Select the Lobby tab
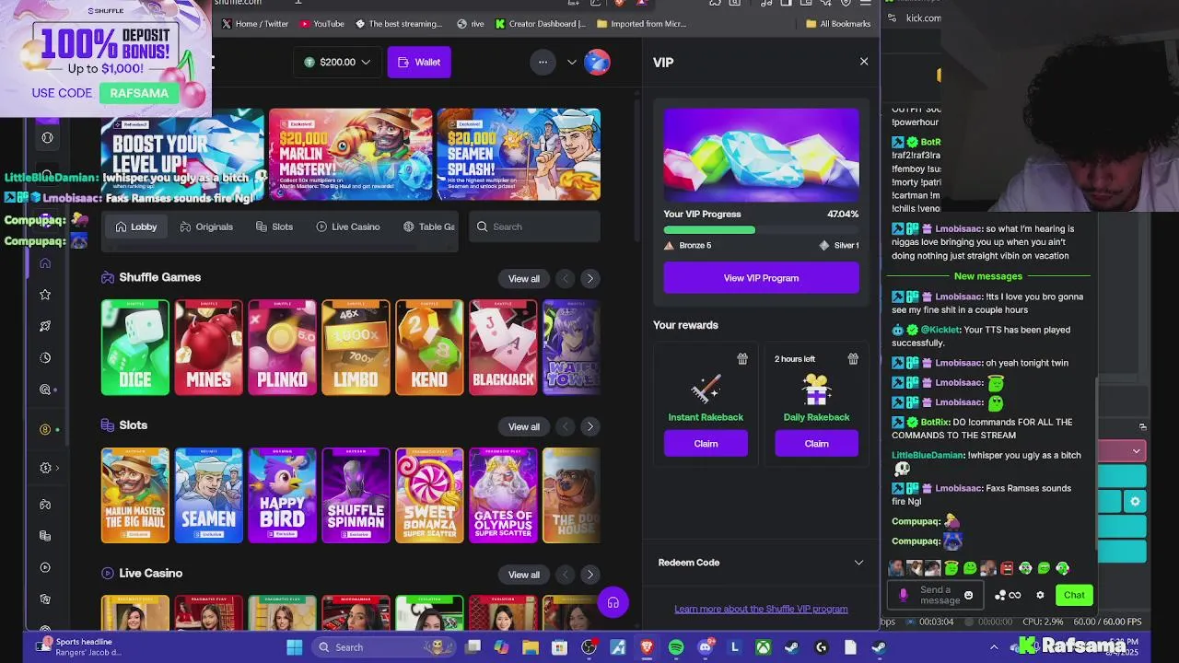 pyautogui.click(x=136, y=227)
